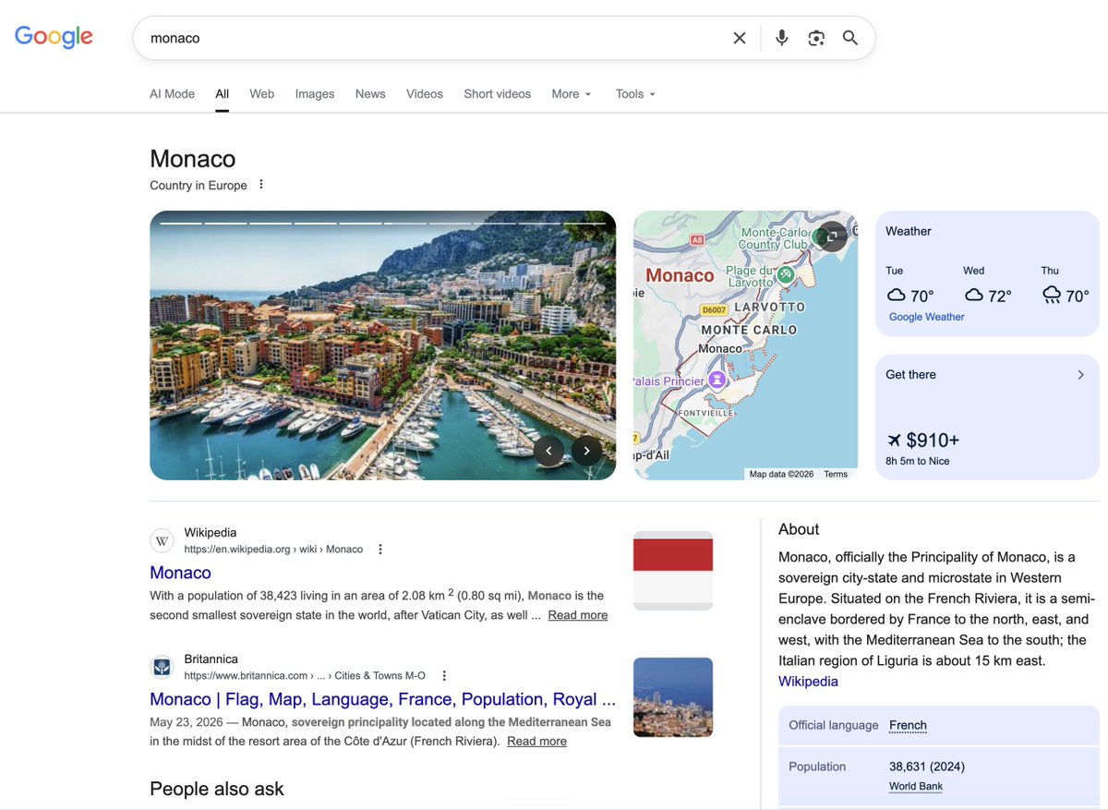Open options menu beside Country in Europe

click(261, 185)
